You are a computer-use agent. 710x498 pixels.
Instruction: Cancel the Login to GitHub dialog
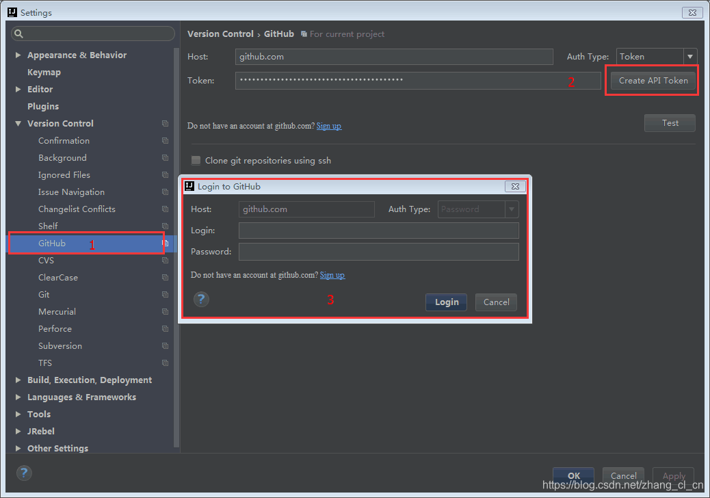pos(497,302)
